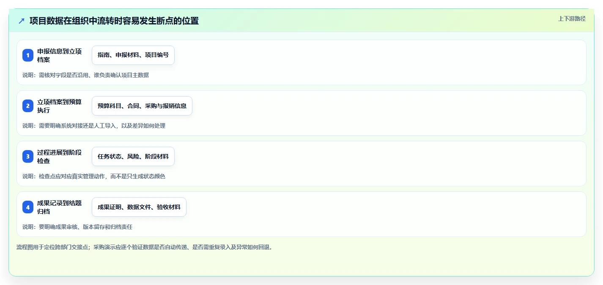Image resolution: width=603 pixels, height=285 pixels.
Task: Select the 申报信息到立项档案 step title
Action: [x=60, y=55]
